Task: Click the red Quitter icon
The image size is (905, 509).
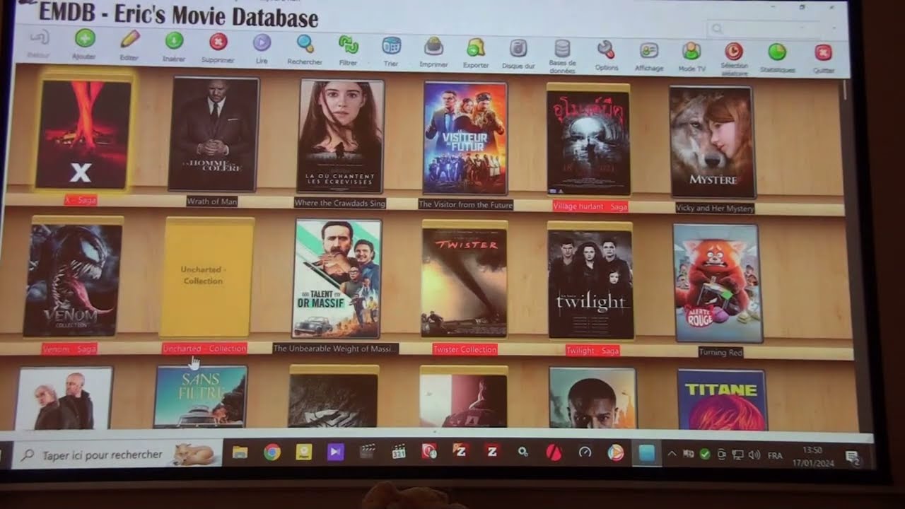Action: pyautogui.click(x=823, y=52)
